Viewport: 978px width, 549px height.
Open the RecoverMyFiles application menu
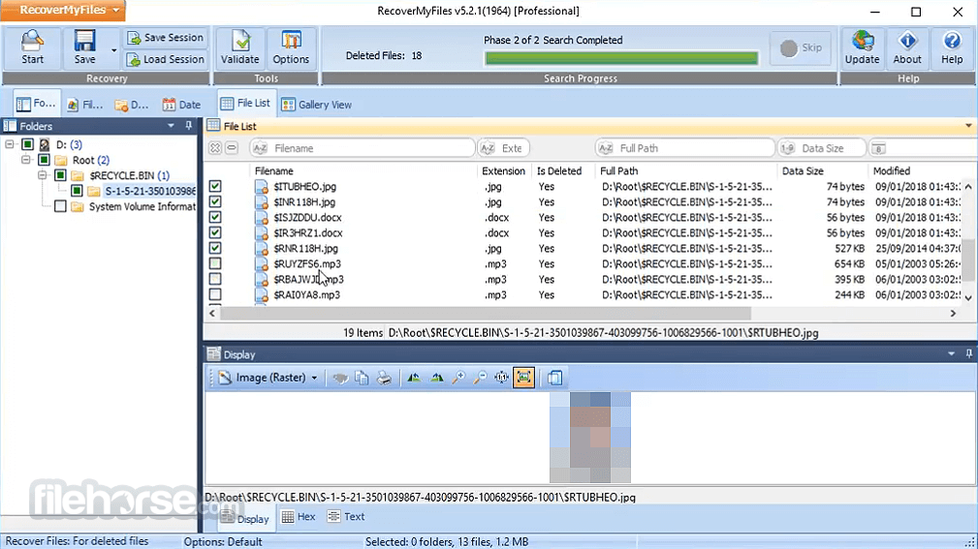point(62,10)
